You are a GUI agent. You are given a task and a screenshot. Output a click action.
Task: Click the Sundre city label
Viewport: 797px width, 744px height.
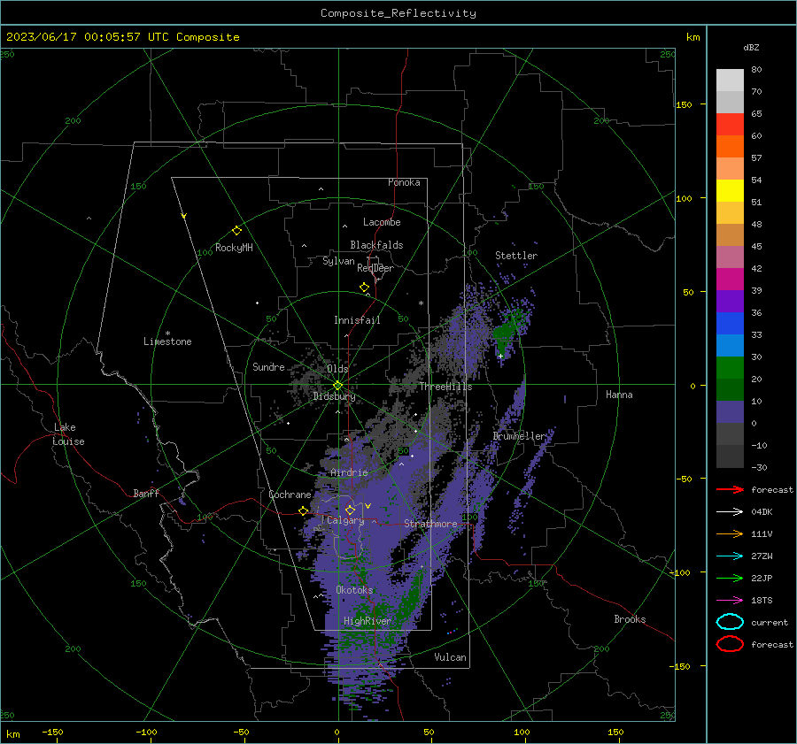point(268,366)
